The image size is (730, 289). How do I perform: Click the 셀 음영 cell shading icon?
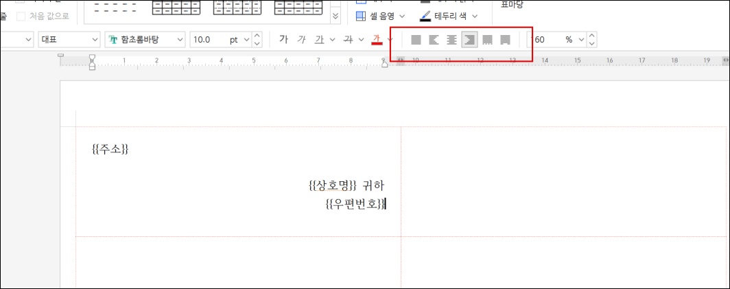(x=362, y=16)
